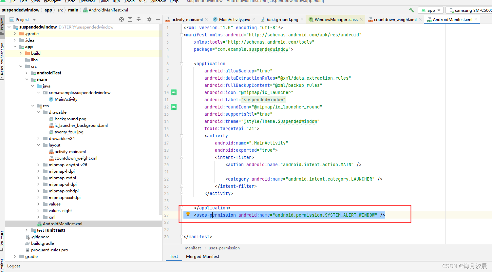This screenshot has height=272, width=492.
Task: Open the Tools menu
Action: [129, 1]
